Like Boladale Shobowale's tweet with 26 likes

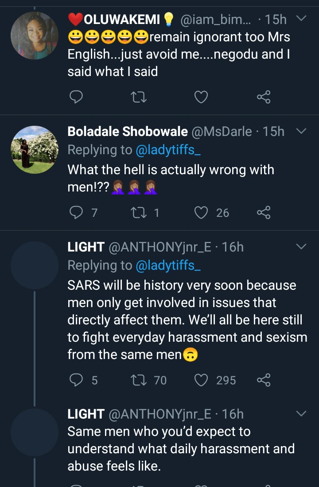tap(201, 213)
